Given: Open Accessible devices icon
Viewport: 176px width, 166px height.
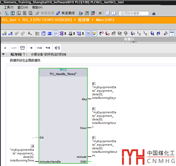Looking at the screenshot, I should (x=81, y=13).
